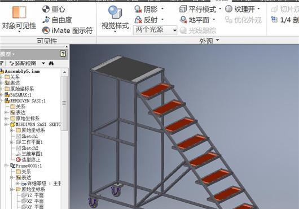Click the 平行模式 orthographic mode icon
The height and width of the screenshot is (209, 299).
point(183,9)
